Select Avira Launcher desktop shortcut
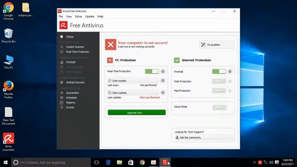This screenshot has height=167, width=297. click(x=8, y=141)
